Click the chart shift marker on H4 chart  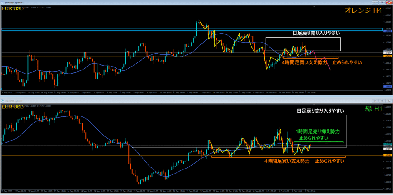click(x=314, y=7)
